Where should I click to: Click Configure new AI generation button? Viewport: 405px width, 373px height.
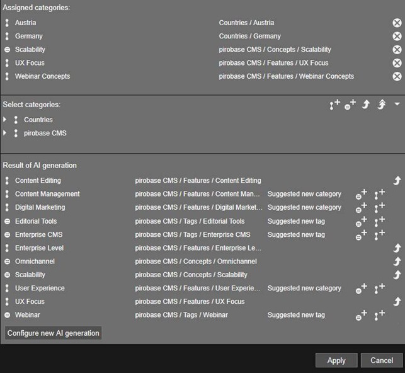pos(54,333)
